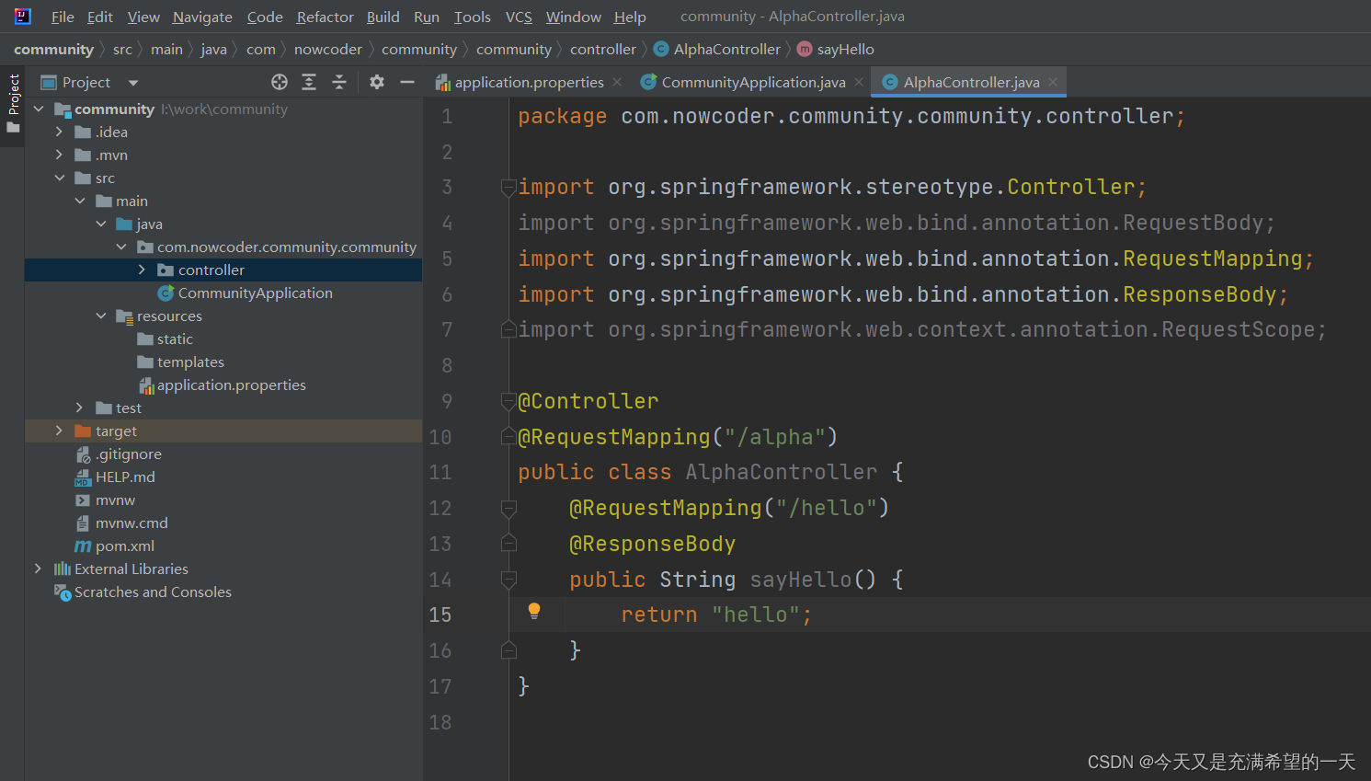Close the AlphaController.java tab
The image size is (1371, 781).
click(1053, 82)
